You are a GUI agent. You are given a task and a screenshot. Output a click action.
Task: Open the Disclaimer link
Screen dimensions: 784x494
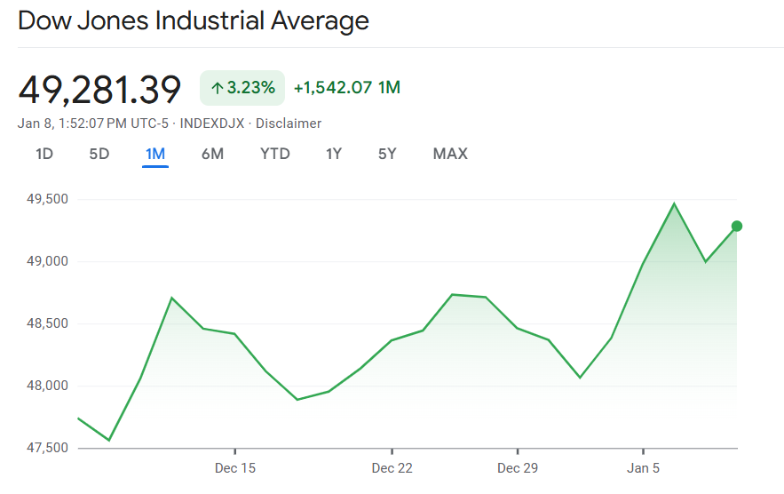(x=289, y=123)
